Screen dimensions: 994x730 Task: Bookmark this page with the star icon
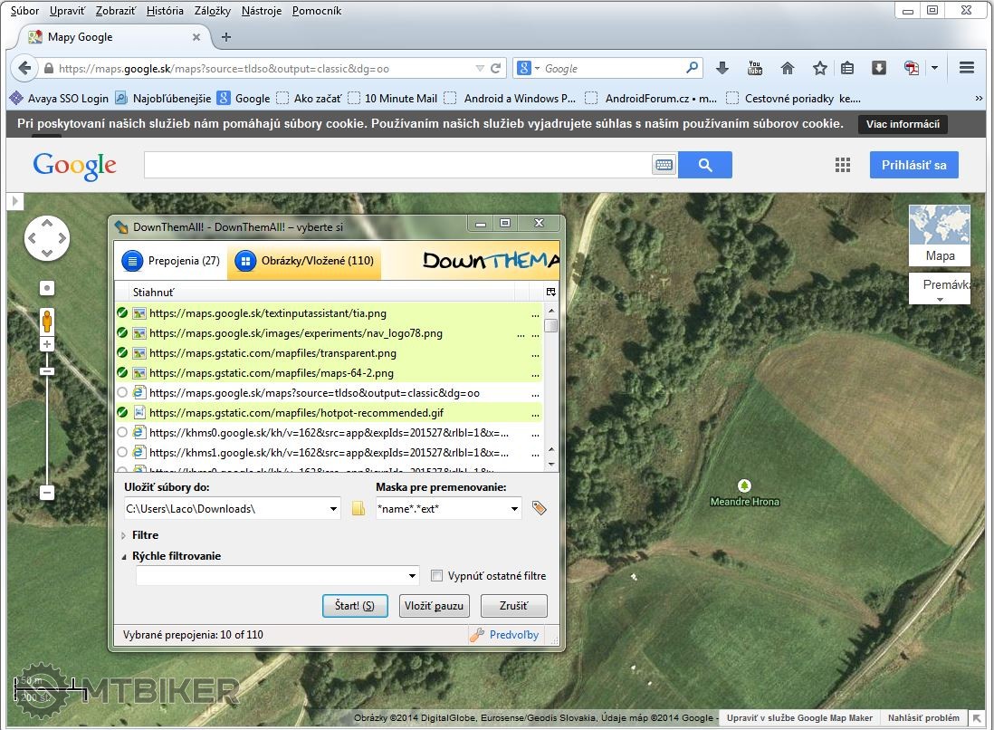819,68
